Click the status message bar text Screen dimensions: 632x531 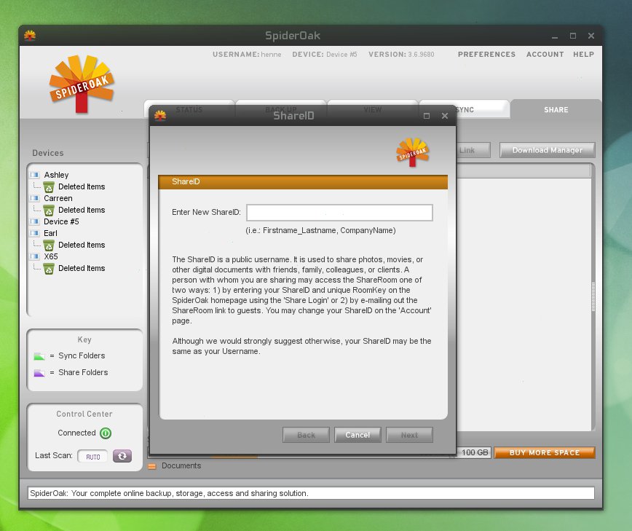click(x=169, y=493)
